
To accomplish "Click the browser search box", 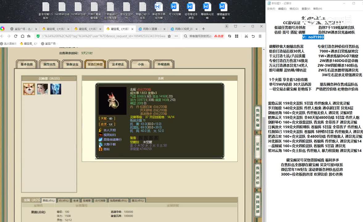I will coord(200,36).
